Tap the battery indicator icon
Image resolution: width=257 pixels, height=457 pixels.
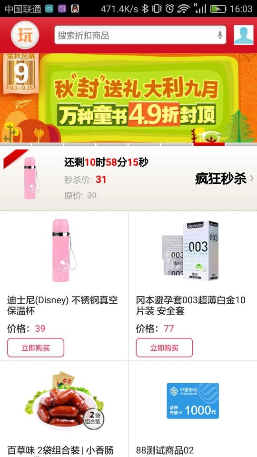click(218, 9)
